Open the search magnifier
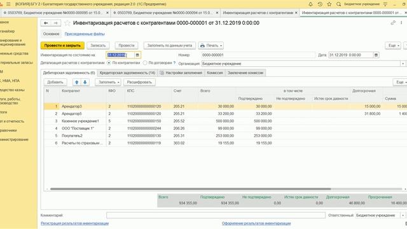 pyautogui.click(x=338, y=4)
